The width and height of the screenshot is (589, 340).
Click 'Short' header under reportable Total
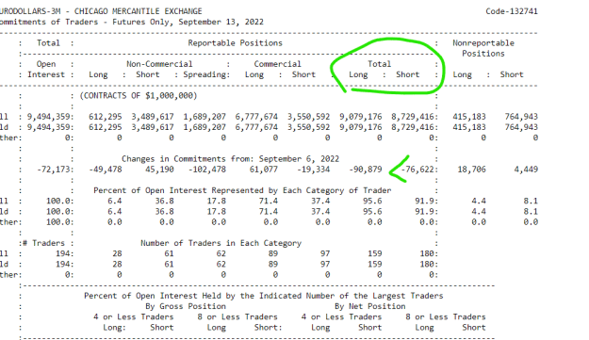coord(407,74)
